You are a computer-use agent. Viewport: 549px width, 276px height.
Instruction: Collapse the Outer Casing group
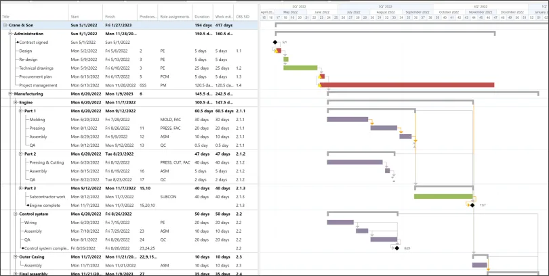[15, 256]
